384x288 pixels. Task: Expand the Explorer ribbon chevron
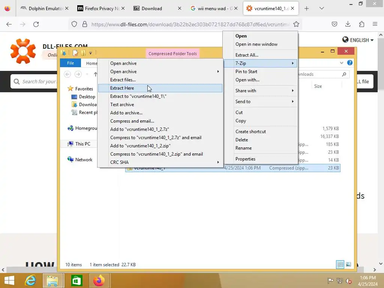tap(342, 63)
